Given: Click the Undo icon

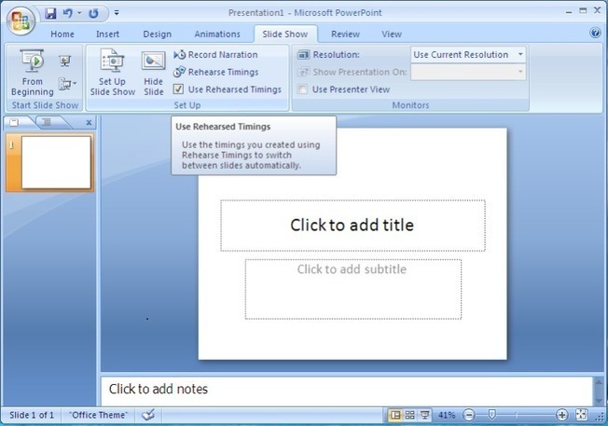Looking at the screenshot, I should pos(67,13).
